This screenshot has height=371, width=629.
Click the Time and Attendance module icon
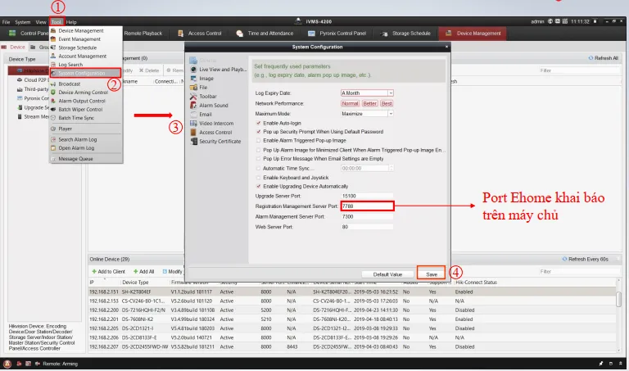[240, 34]
